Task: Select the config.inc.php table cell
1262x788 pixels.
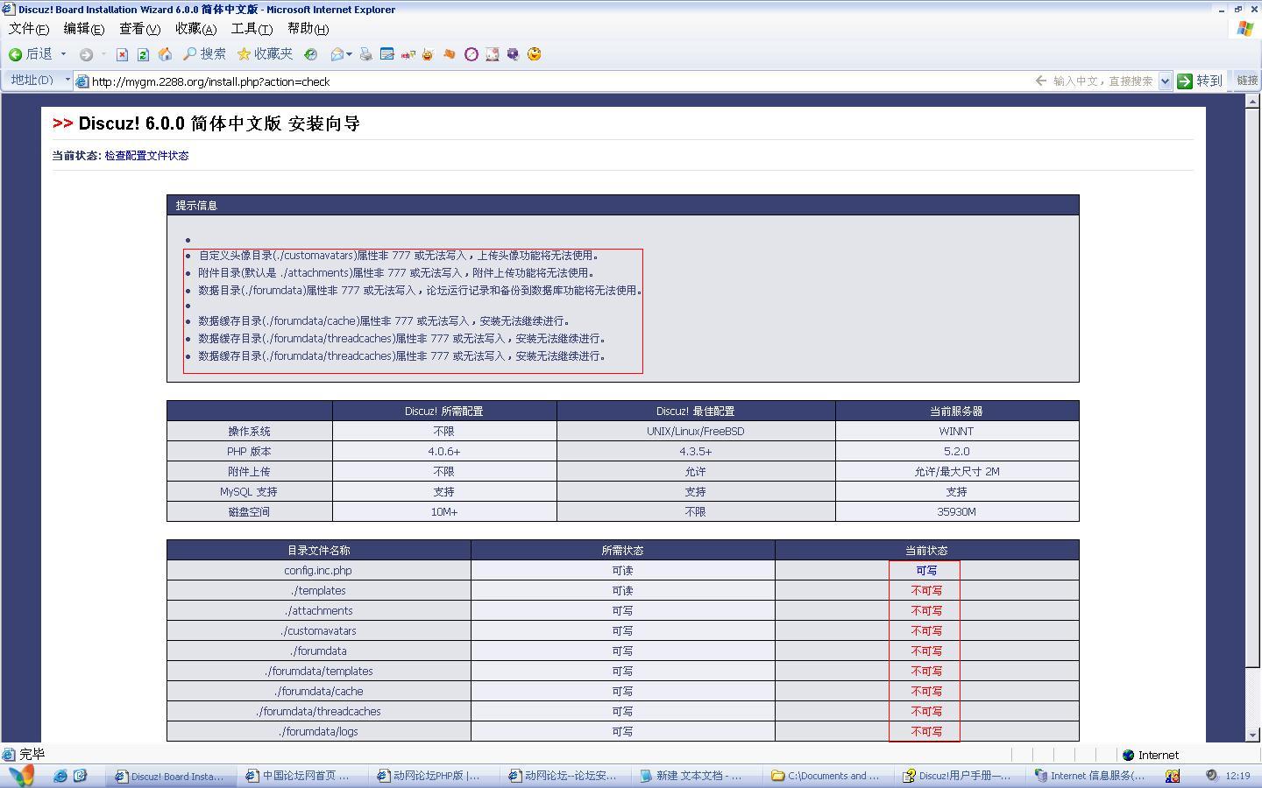Action: pos(318,570)
